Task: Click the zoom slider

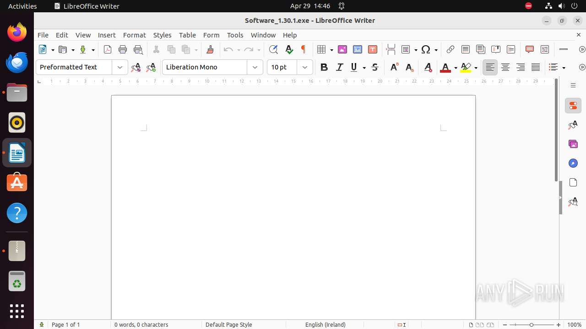Action: click(532, 324)
